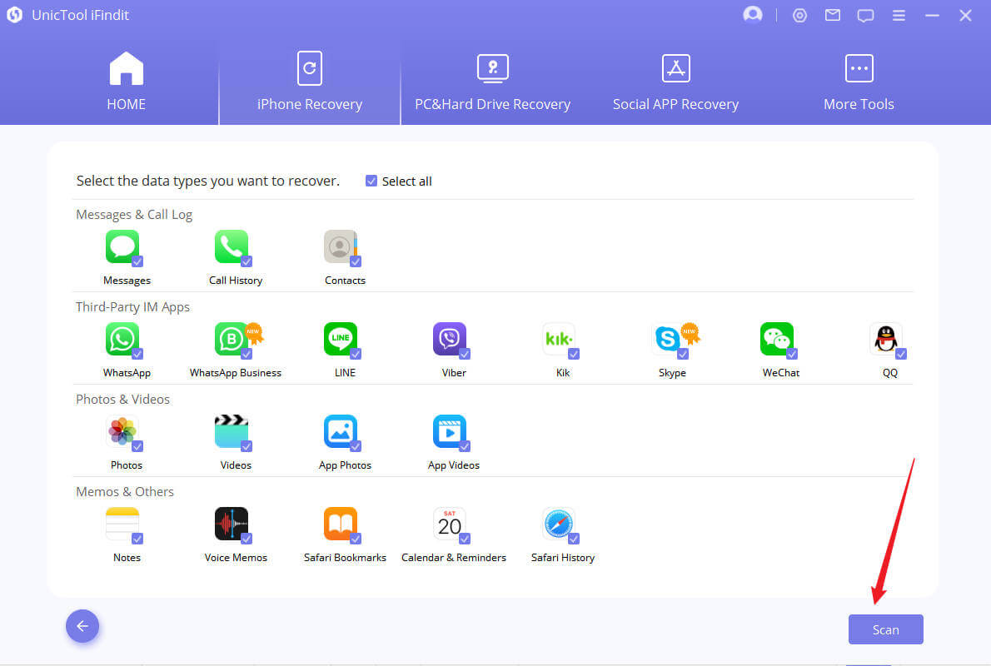This screenshot has height=666, width=991.
Task: Open the hamburger menu in title bar
Action: tap(899, 15)
